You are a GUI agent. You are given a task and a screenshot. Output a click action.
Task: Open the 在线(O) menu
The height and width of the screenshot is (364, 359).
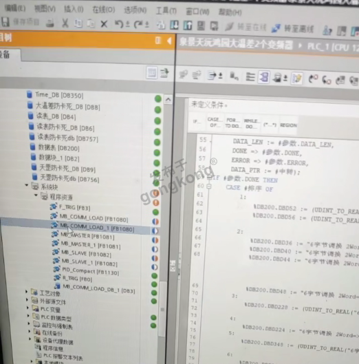(104, 10)
